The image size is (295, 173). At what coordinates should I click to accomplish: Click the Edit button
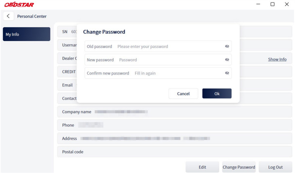[202, 167]
